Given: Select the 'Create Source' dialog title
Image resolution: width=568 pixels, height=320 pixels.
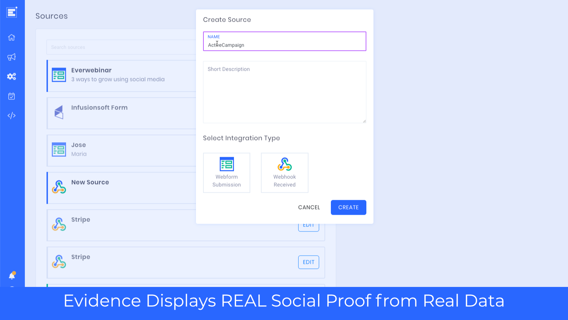Looking at the screenshot, I should [x=227, y=20].
